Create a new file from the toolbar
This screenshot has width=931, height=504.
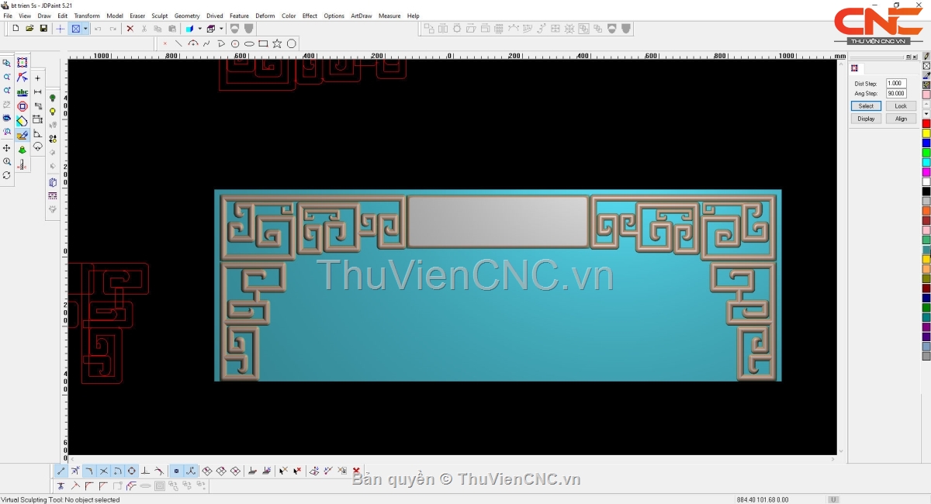pos(16,29)
